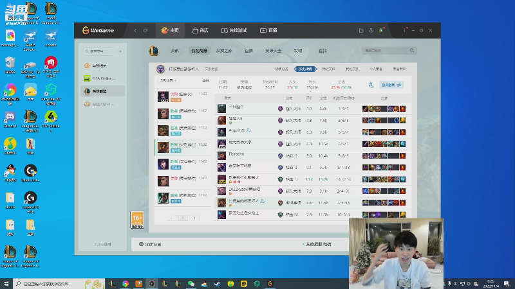Click player name starting with 2022kyso

[x=245, y=189]
